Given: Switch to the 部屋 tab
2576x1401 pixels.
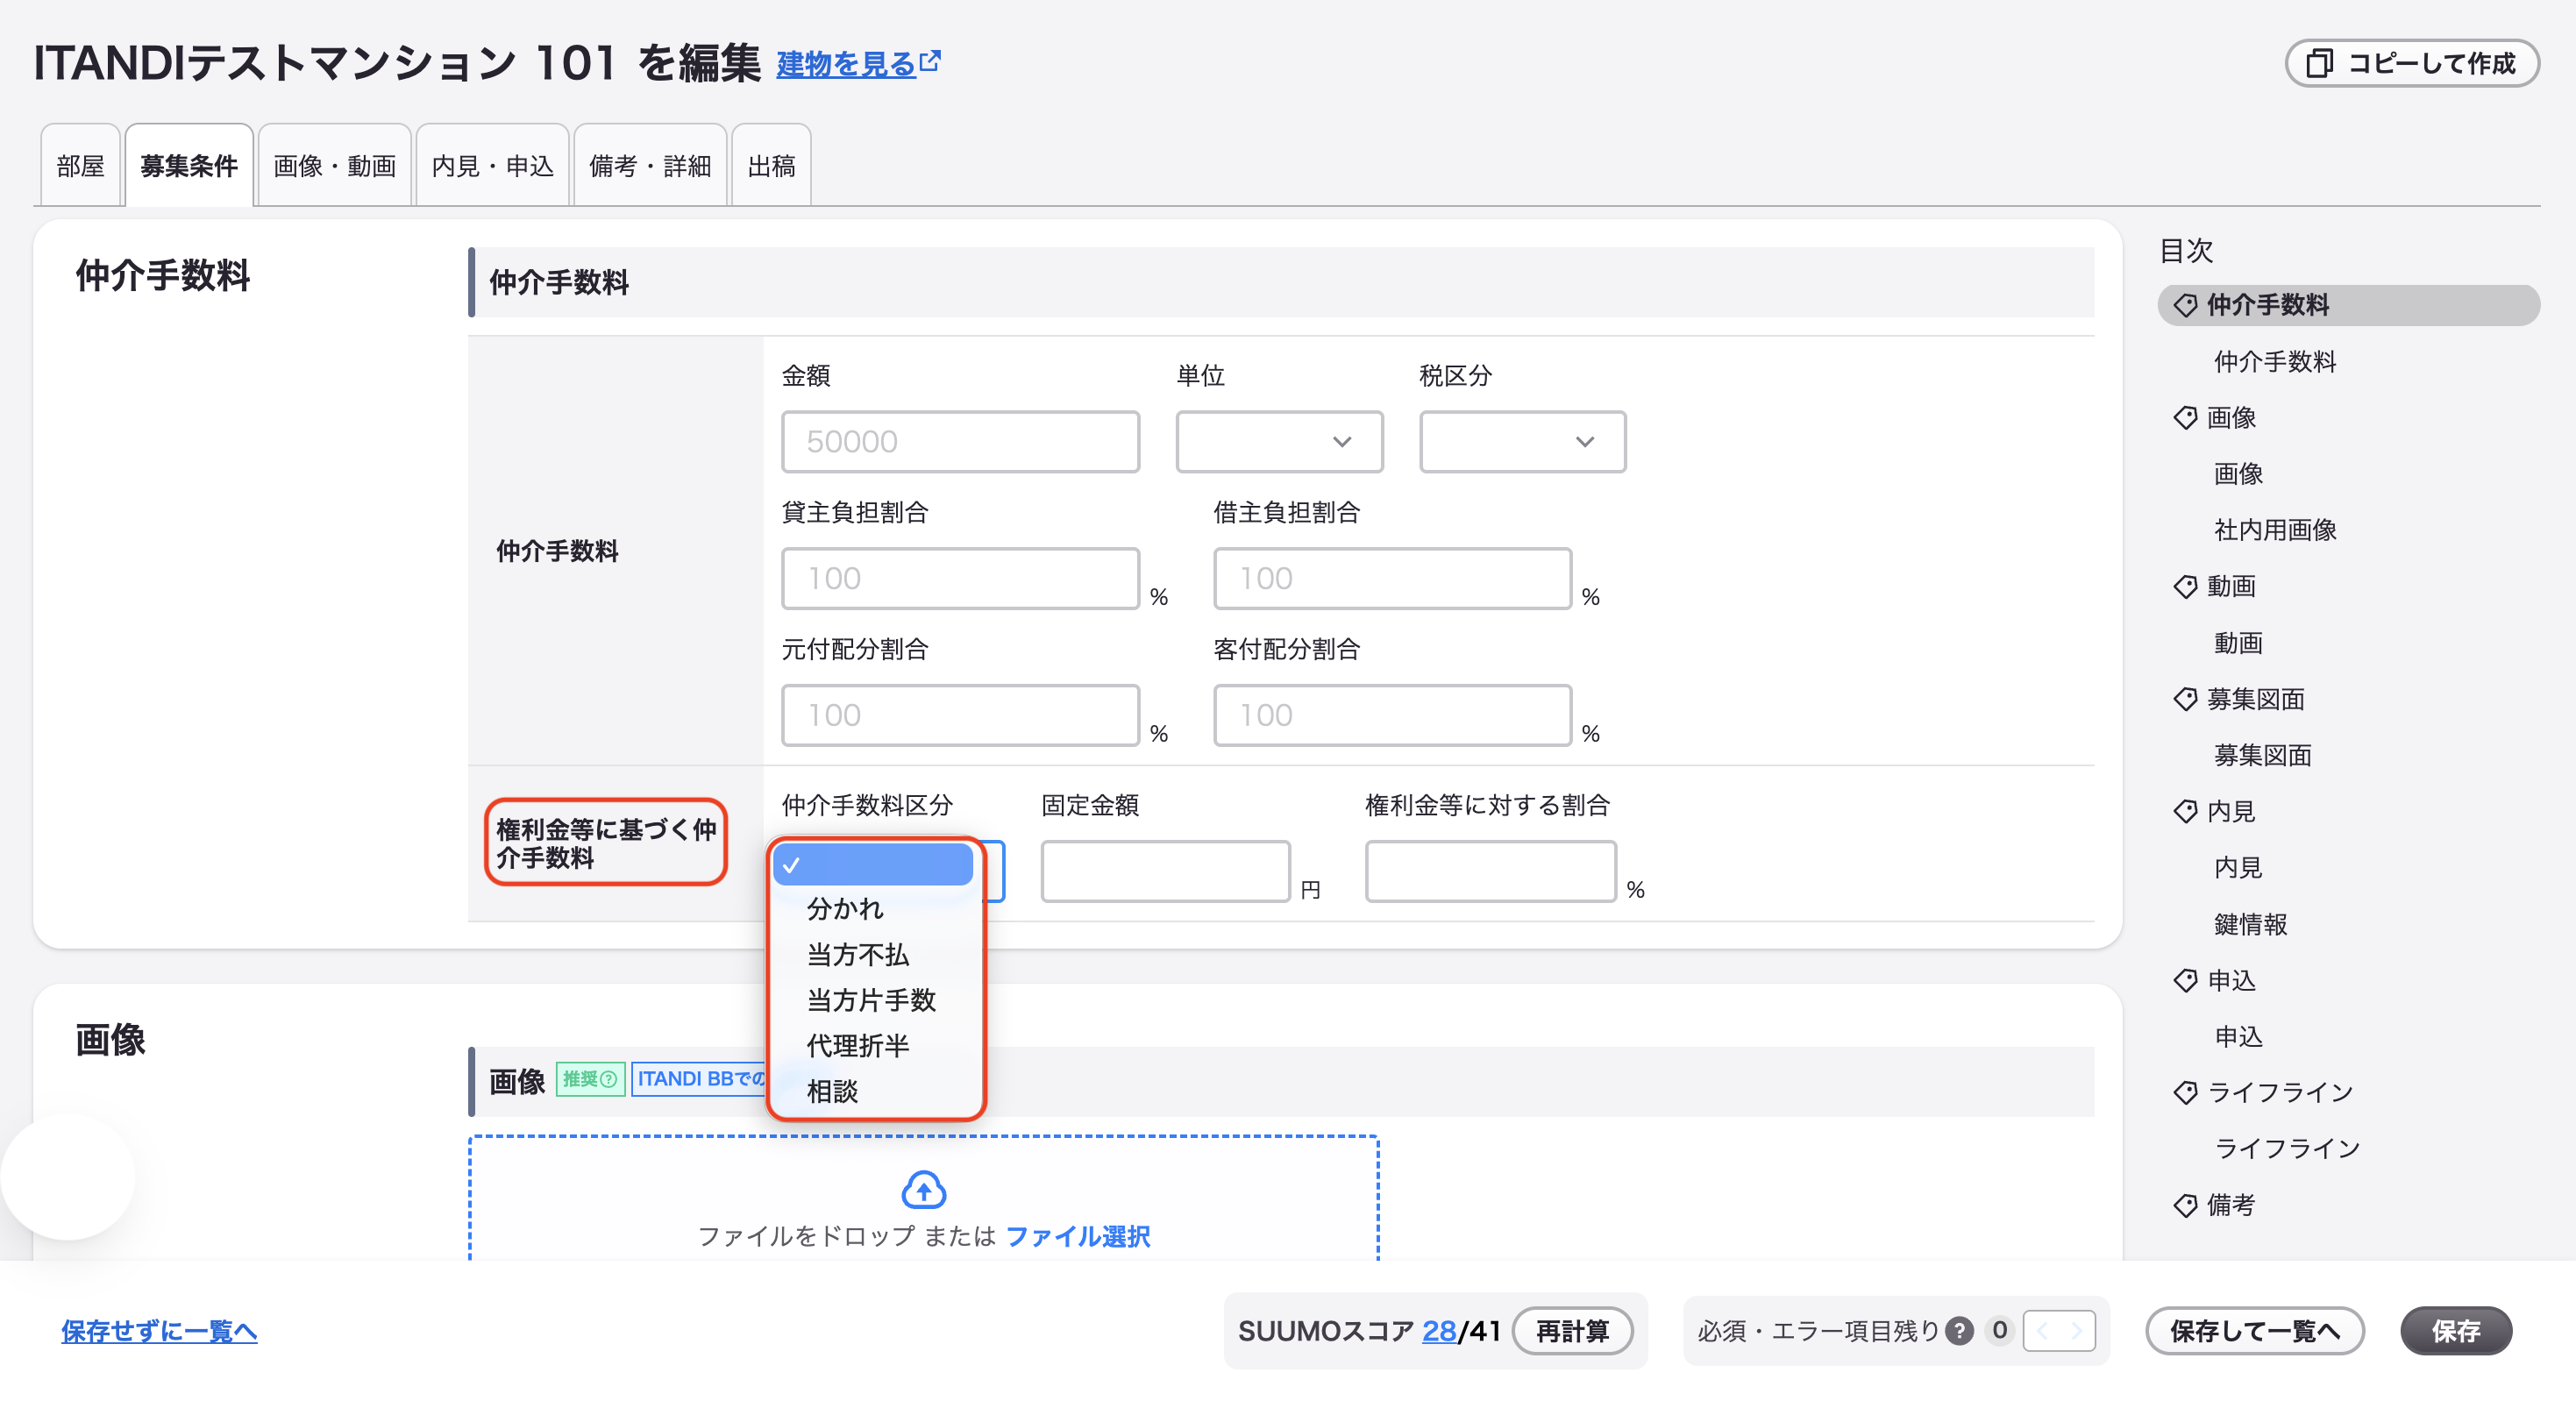Looking at the screenshot, I should click(80, 166).
